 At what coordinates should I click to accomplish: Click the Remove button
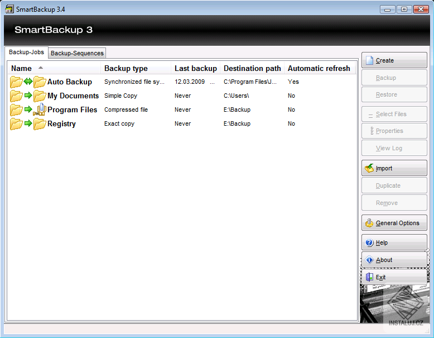point(394,203)
